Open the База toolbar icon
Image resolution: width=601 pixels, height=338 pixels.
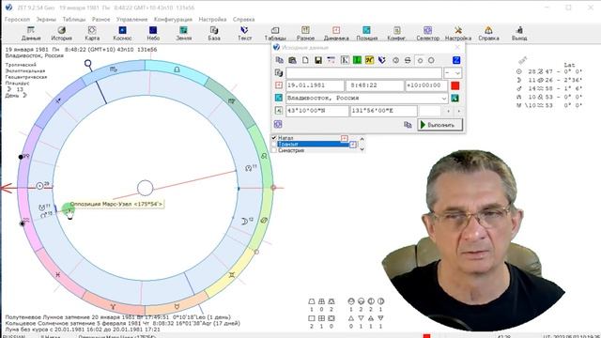(214, 34)
